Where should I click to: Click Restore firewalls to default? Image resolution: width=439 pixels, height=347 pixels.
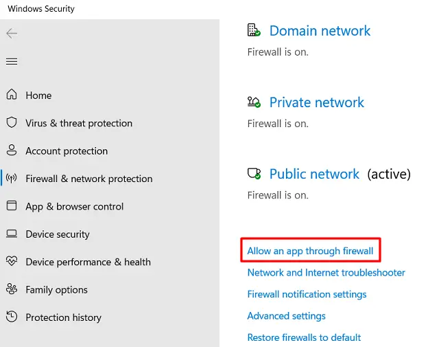click(x=304, y=337)
